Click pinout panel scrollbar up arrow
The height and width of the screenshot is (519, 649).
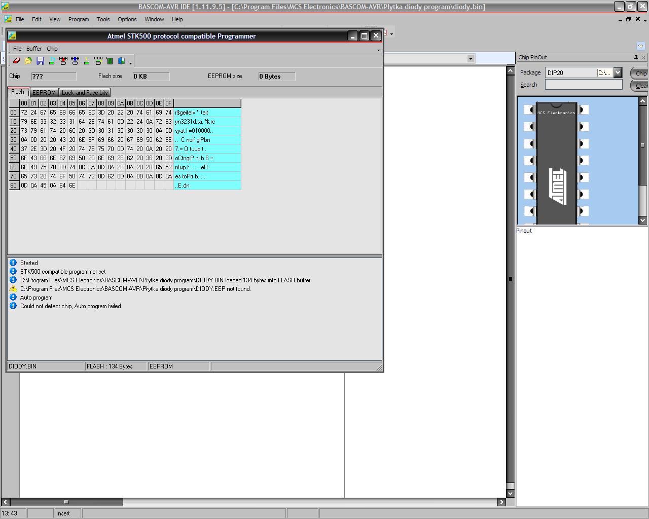point(643,101)
